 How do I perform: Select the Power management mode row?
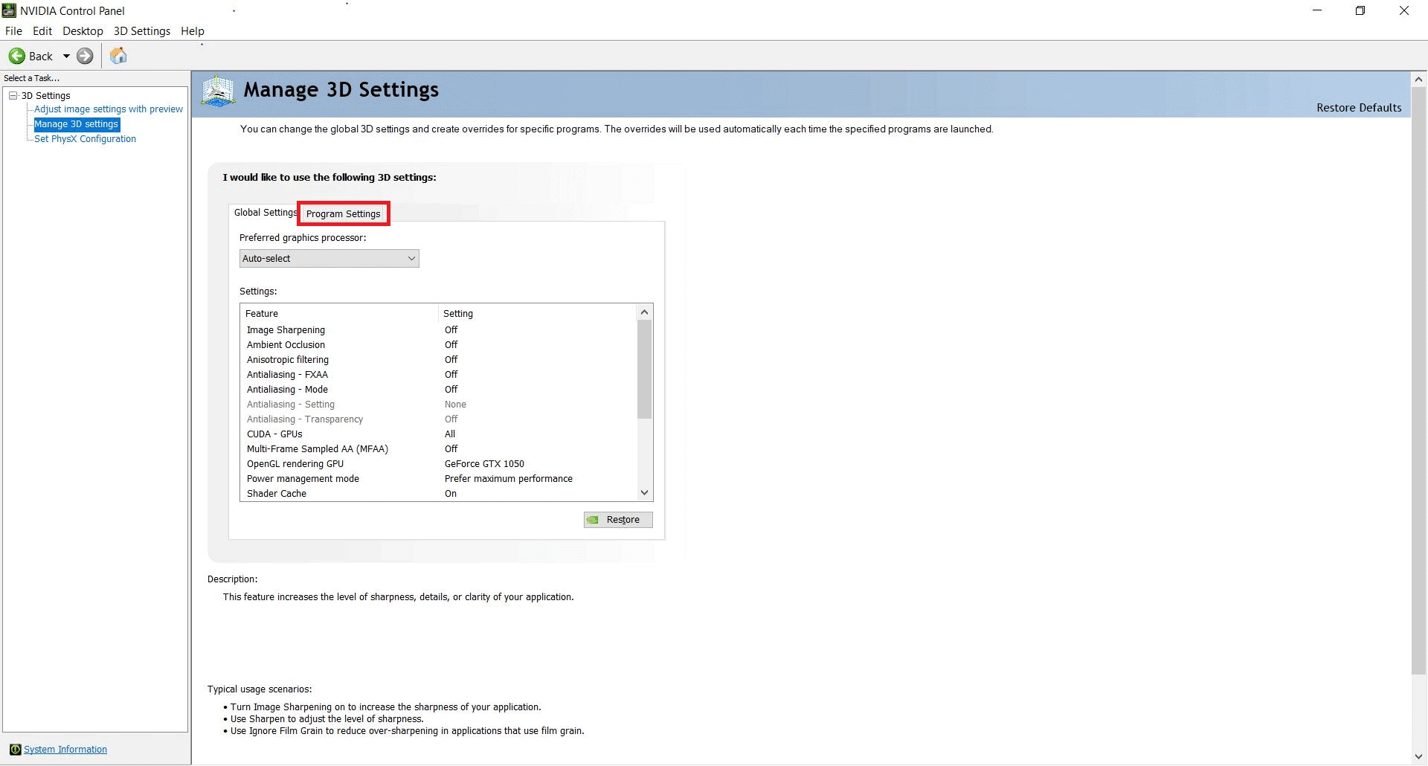point(439,478)
